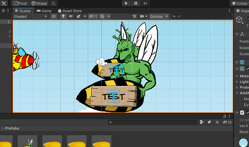Open the Scene view kebab menu
Screen dimensions: 249x147
(229, 10)
